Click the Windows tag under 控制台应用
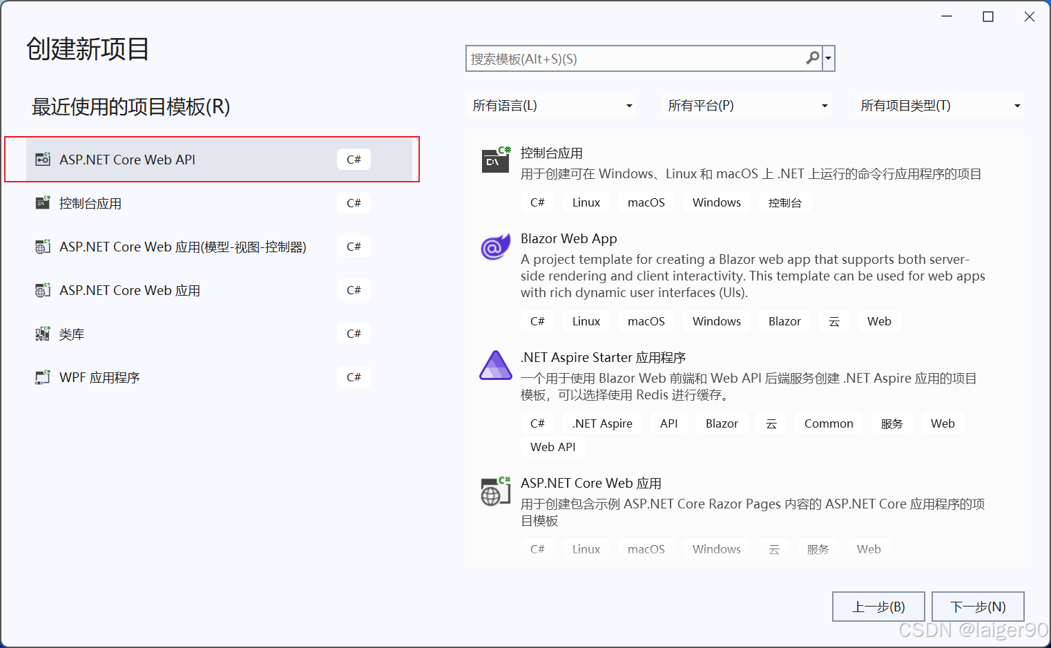This screenshot has height=648, width=1051. (x=717, y=202)
